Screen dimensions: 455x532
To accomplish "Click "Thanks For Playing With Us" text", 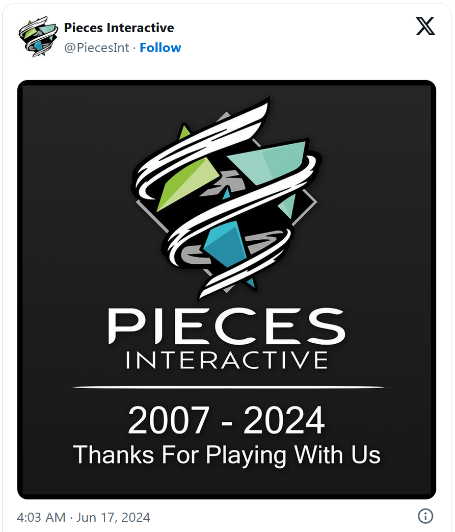I will click(x=226, y=453).
